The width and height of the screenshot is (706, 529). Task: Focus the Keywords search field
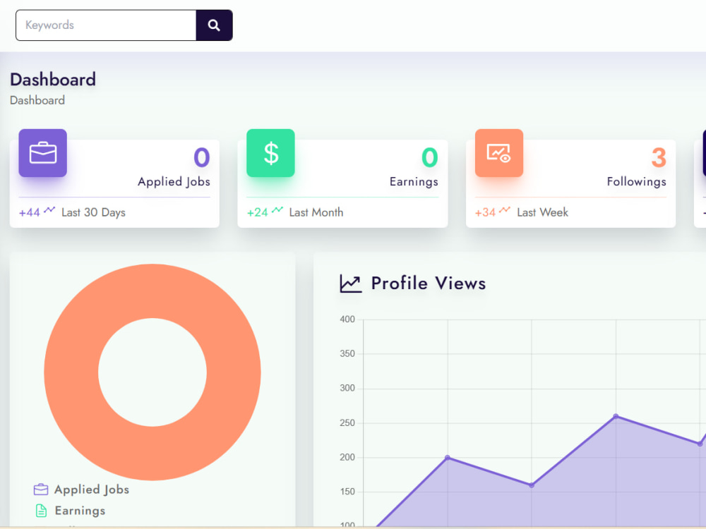pos(106,25)
